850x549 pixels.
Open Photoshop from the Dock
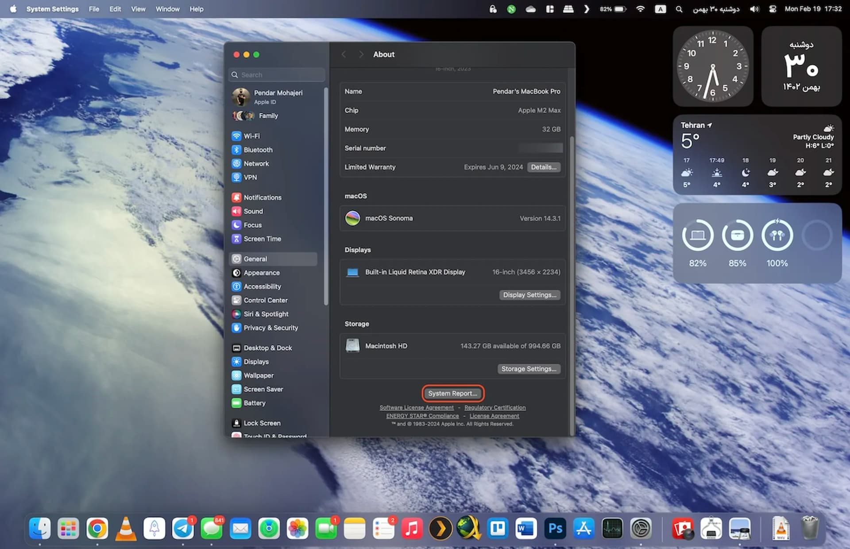pyautogui.click(x=555, y=528)
